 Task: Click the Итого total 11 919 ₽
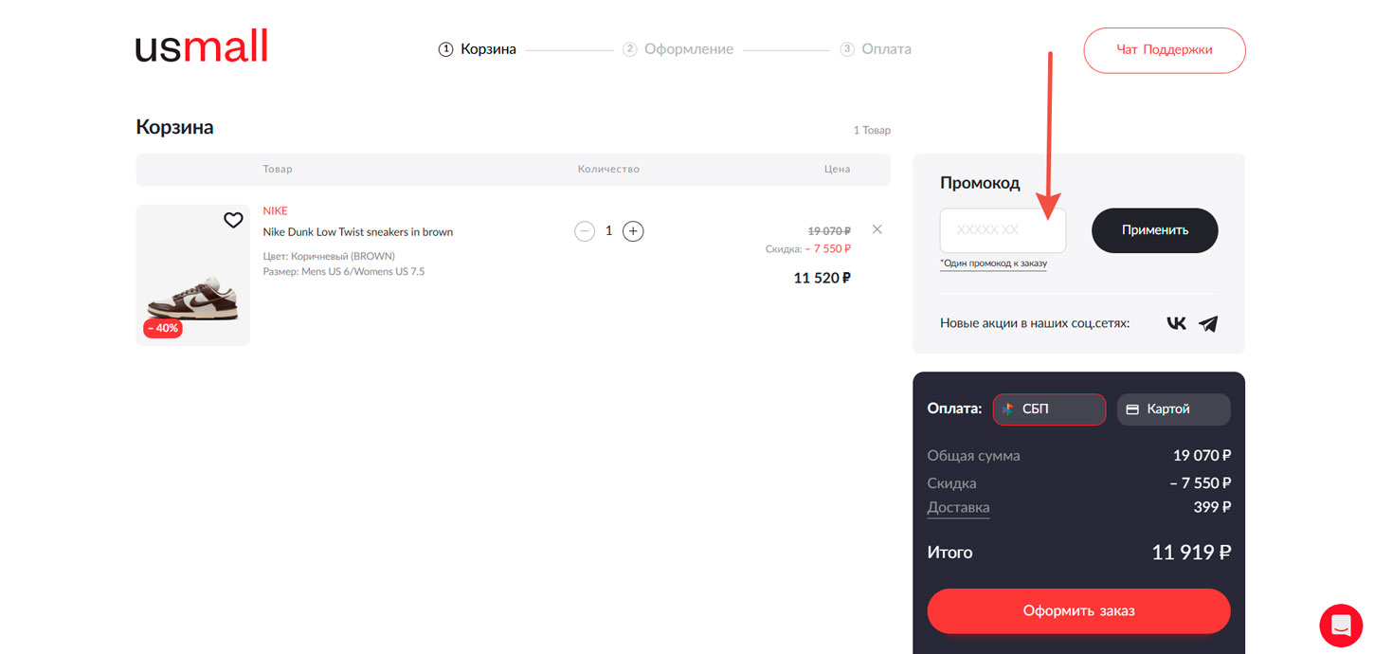click(1191, 553)
